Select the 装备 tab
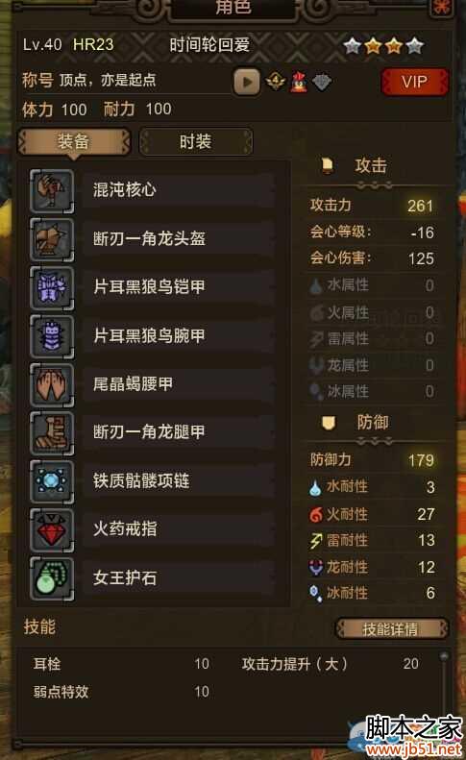This screenshot has width=466, height=760. [x=74, y=142]
